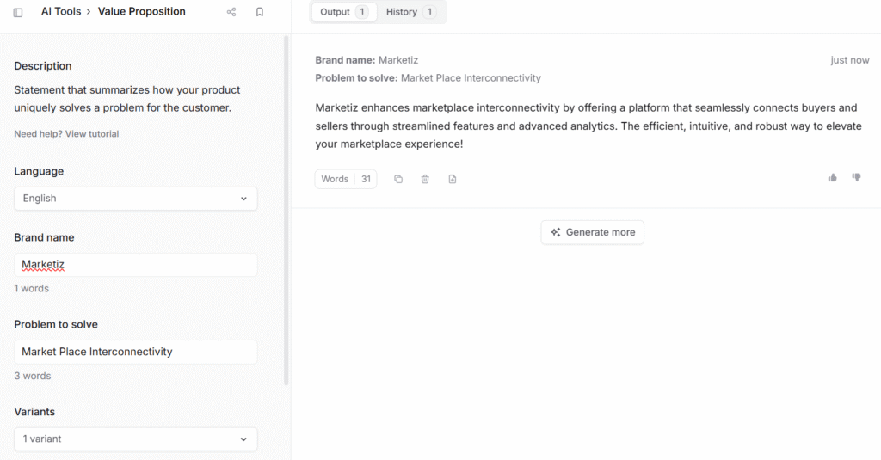
Task: Open the View tutorial help link
Action: click(x=92, y=133)
